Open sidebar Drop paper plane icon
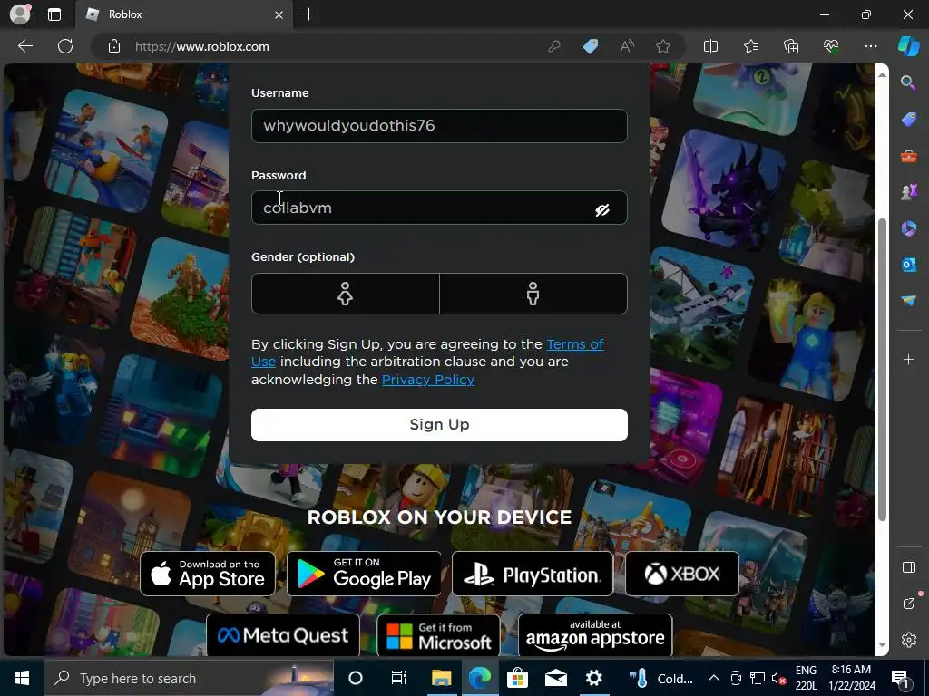The width and height of the screenshot is (929, 696). pyautogui.click(x=908, y=301)
